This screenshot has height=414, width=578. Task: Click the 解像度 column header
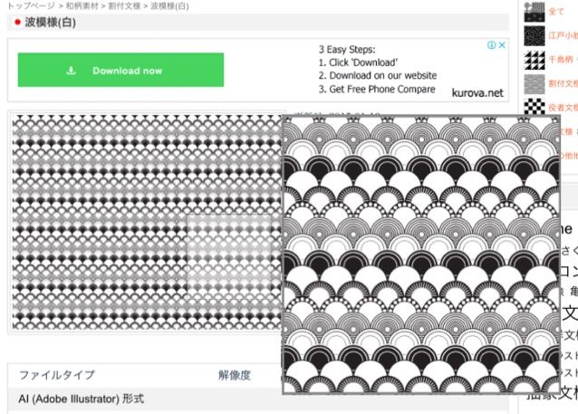coord(235,375)
